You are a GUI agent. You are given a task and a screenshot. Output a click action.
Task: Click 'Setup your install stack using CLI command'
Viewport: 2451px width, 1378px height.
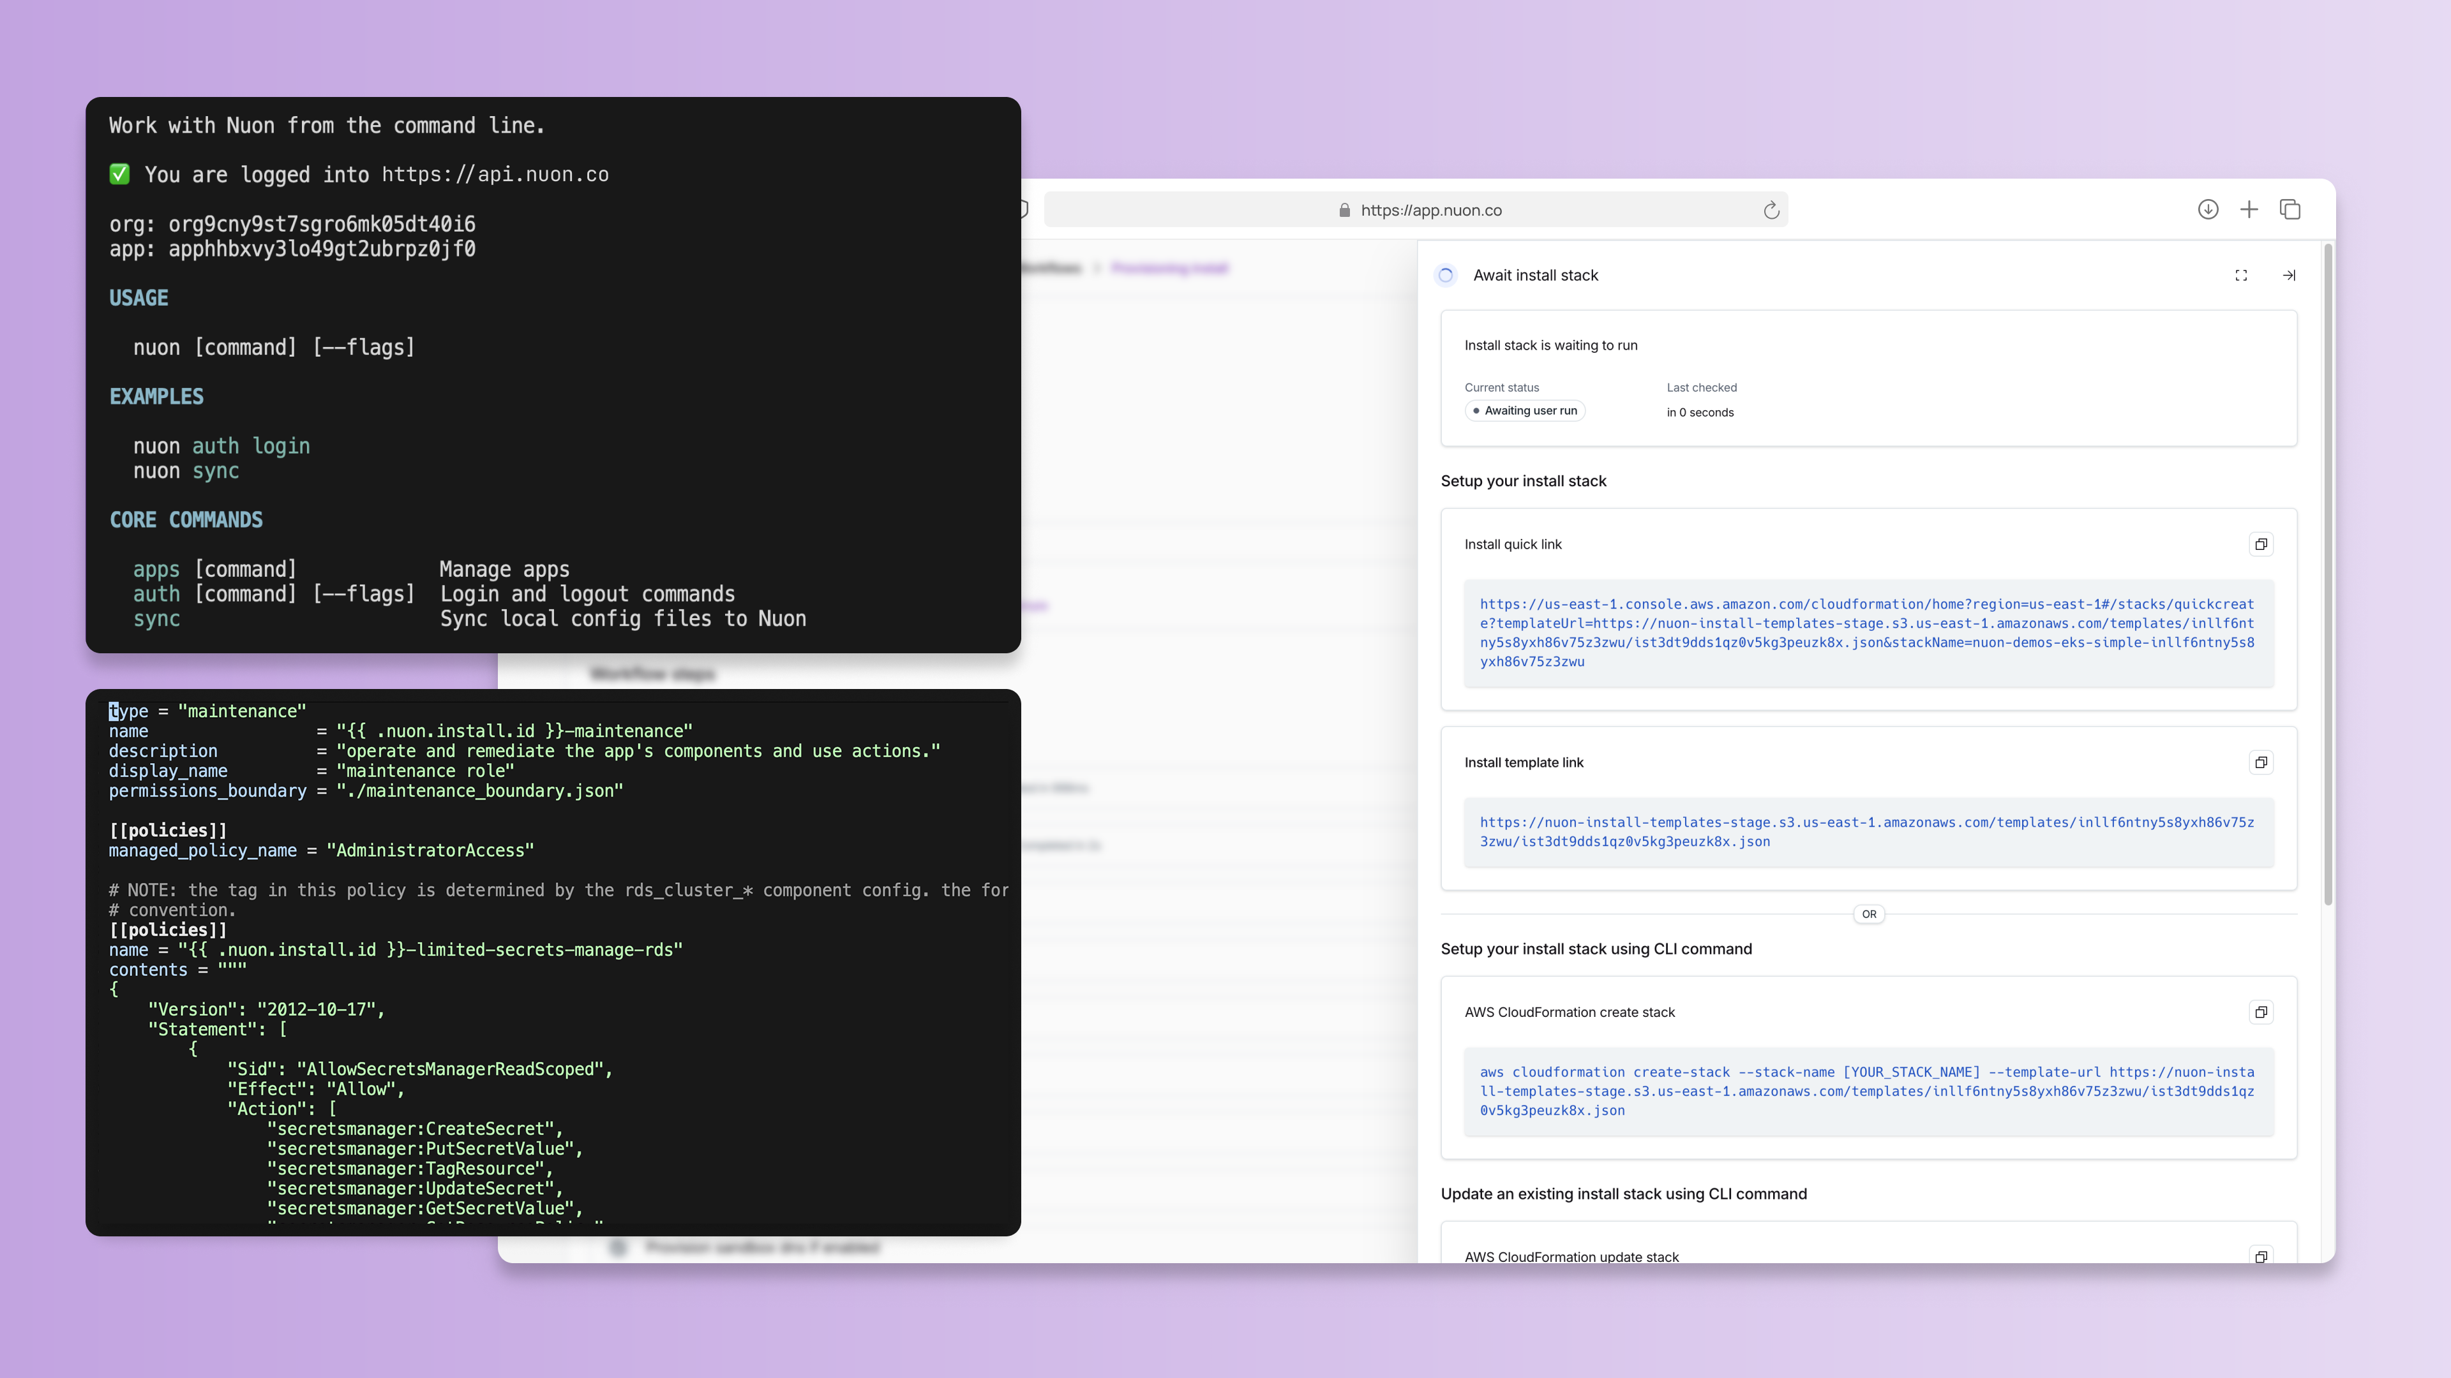point(1596,949)
